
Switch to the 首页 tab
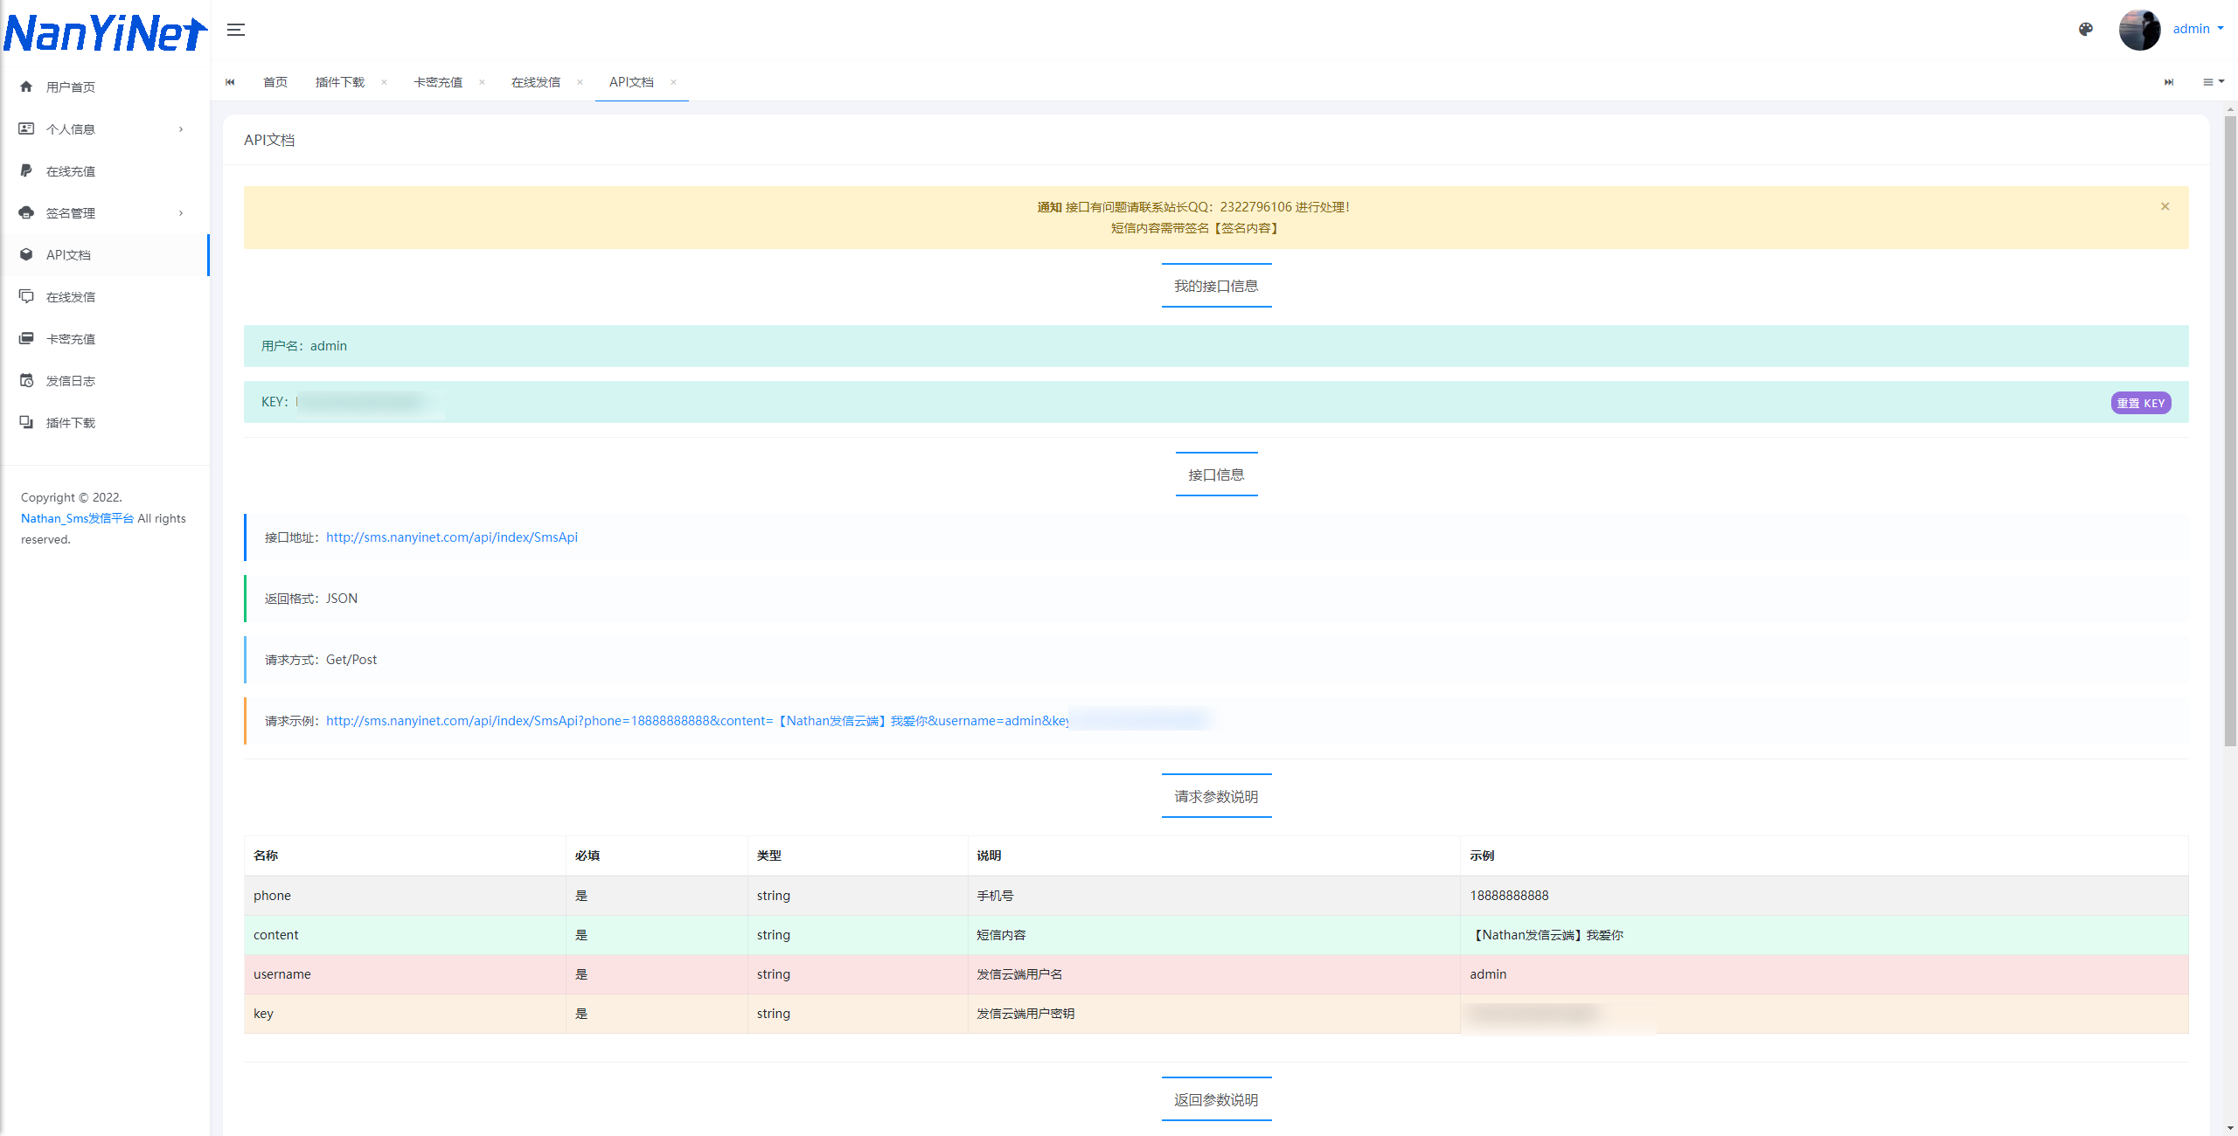coord(275,82)
